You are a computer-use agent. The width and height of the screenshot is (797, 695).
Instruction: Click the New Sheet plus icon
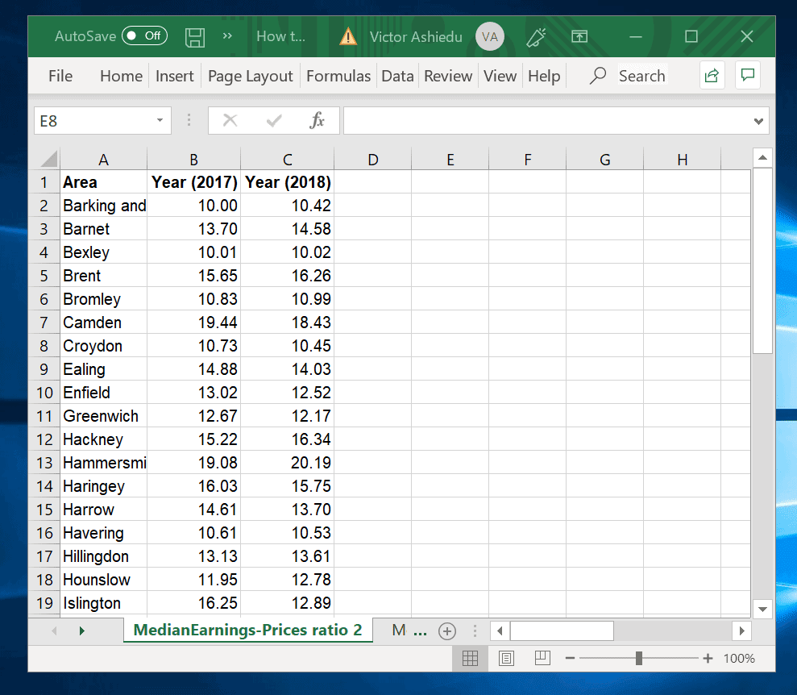pos(446,631)
